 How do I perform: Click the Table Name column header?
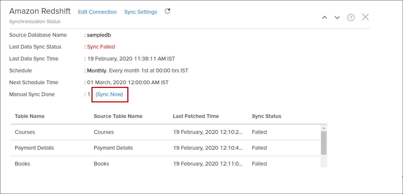coord(30,116)
